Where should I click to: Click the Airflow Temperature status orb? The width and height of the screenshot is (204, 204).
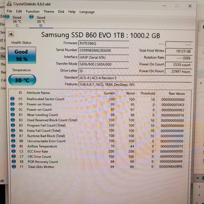pos(13,146)
